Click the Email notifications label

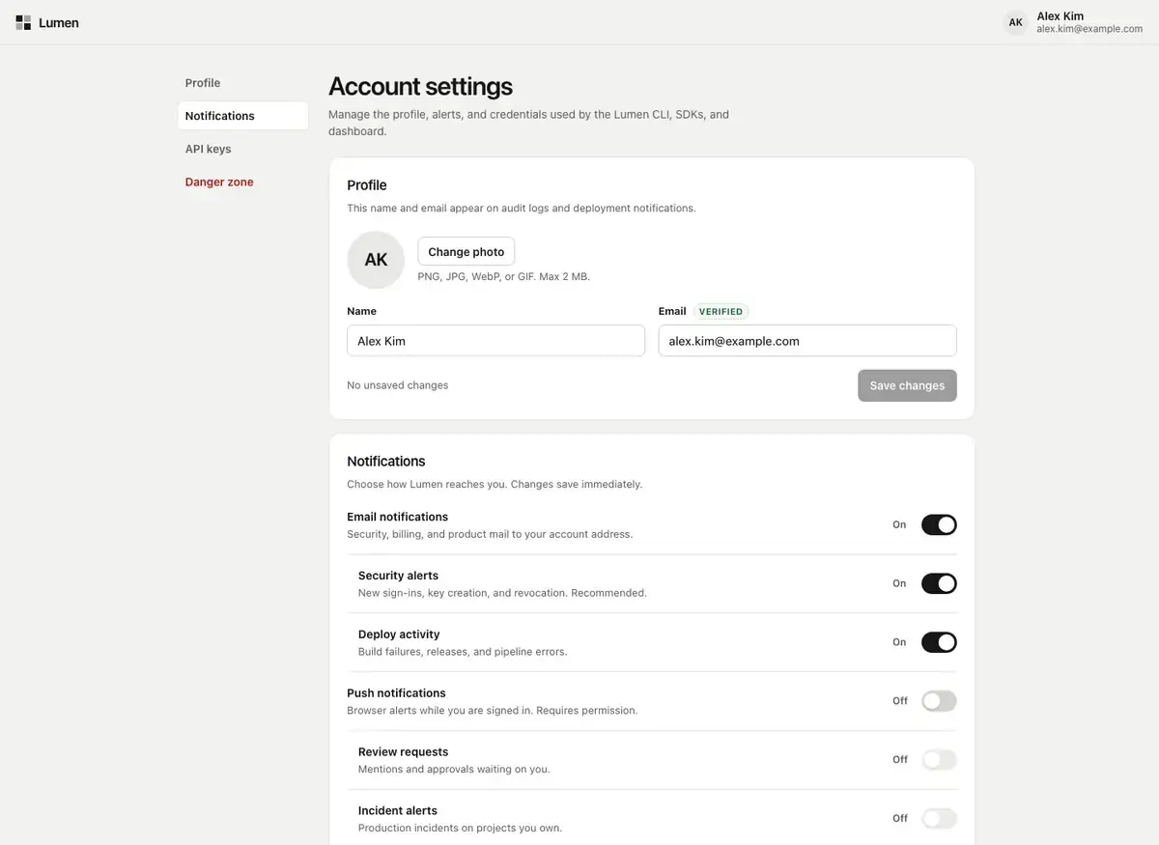(398, 517)
